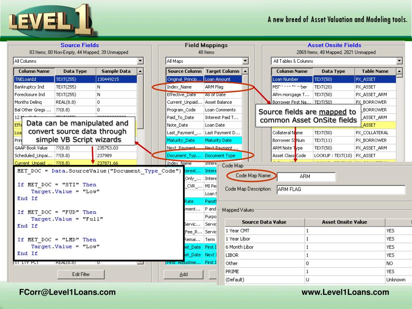This screenshot has width=412, height=309.
Task: Open the All Columns dropdown in Source Fields
Action: pyautogui.click(x=140, y=61)
